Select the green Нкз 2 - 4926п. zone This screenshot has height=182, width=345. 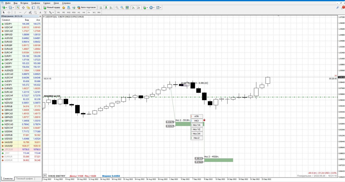tap(218, 160)
